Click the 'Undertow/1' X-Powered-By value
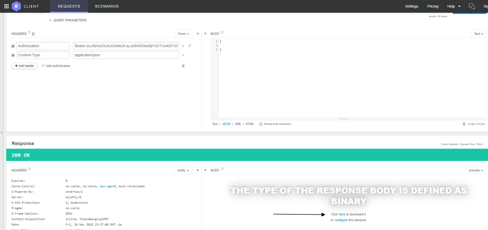This screenshot has width=488, height=230. point(74,192)
